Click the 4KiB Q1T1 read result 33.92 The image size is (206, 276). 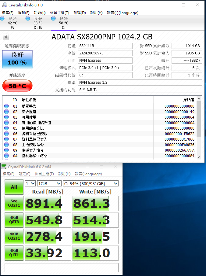coord(48,253)
